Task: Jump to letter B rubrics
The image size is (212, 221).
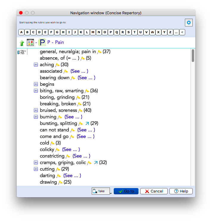Action: (27, 32)
